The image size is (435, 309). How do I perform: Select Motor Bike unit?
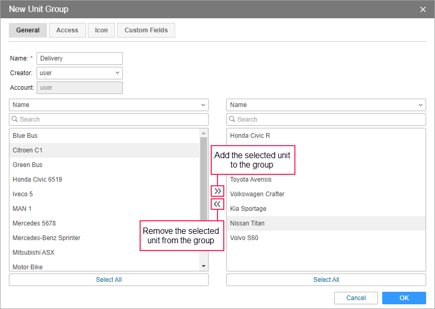coord(105,266)
